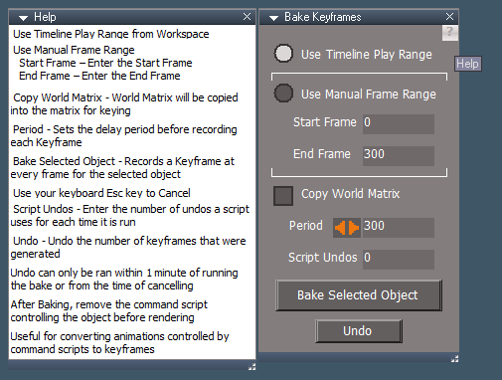Screen dimensions: 502x380
Task: Increase Period with the right orange arrow
Action: click(354, 228)
